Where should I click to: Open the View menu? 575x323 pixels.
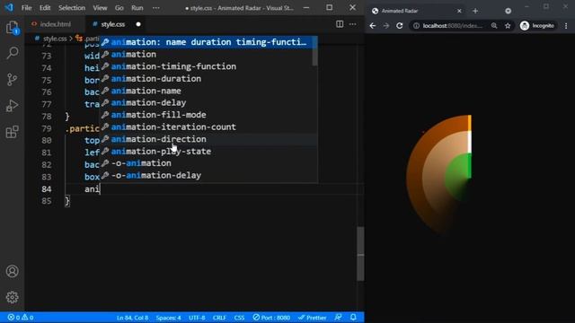point(100,8)
